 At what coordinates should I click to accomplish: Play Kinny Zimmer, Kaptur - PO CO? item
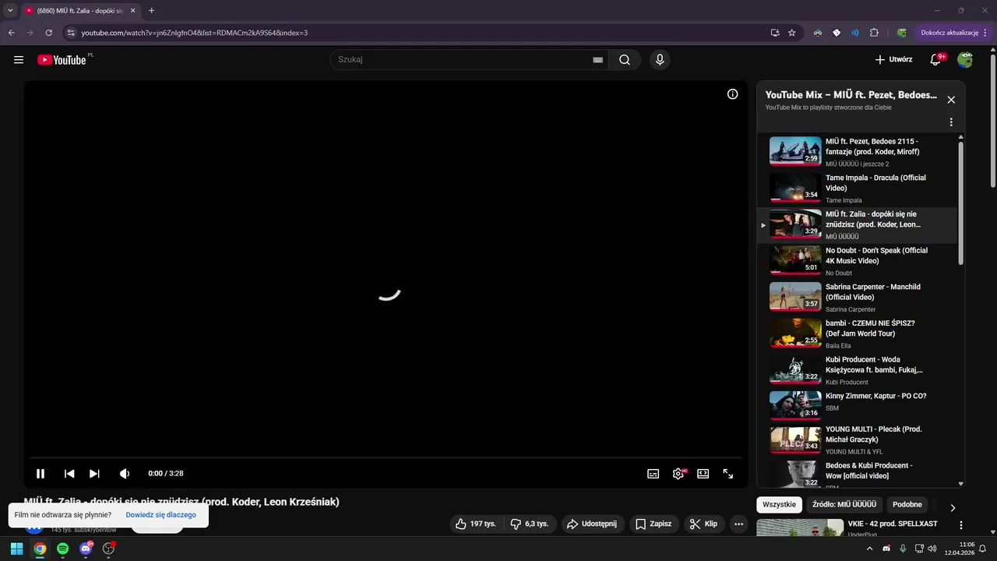pyautogui.click(x=857, y=406)
